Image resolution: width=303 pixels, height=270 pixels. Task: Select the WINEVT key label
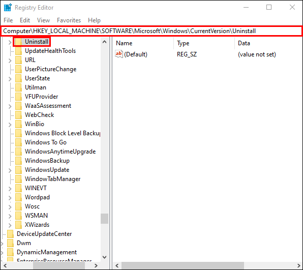(x=36, y=188)
